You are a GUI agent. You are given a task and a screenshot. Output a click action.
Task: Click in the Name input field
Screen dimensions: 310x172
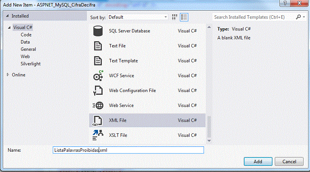[x=128, y=150]
